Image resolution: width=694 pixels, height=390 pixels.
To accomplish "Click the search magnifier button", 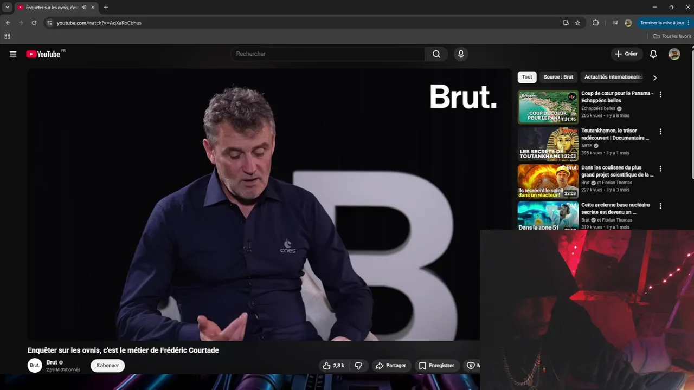I will point(436,54).
